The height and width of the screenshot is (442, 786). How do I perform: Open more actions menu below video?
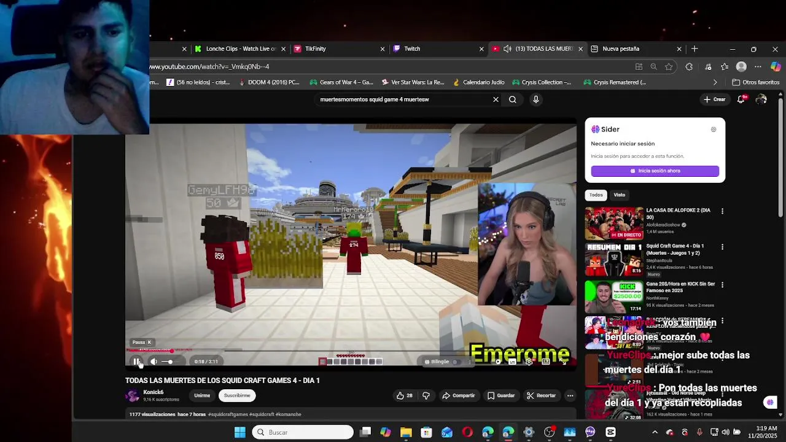coord(570,396)
